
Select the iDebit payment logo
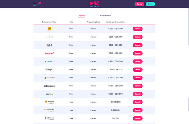[x=49, y=45]
